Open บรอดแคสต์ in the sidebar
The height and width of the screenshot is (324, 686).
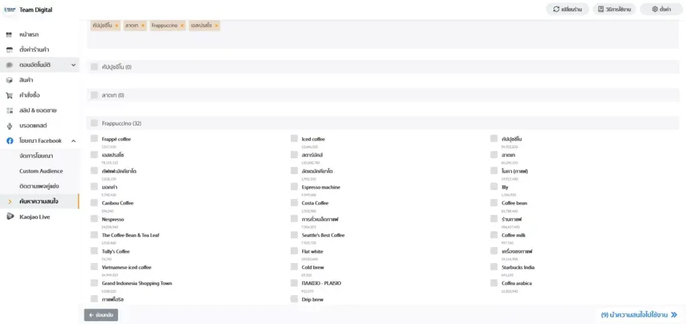coord(33,126)
